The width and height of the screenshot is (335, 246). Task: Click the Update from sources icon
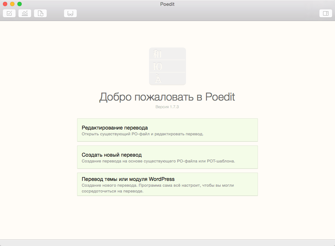(41, 13)
